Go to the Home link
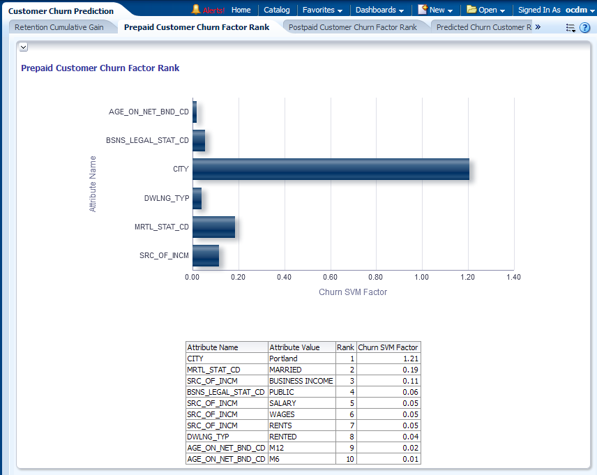Viewport: 597px width, 475px height. pos(241,10)
